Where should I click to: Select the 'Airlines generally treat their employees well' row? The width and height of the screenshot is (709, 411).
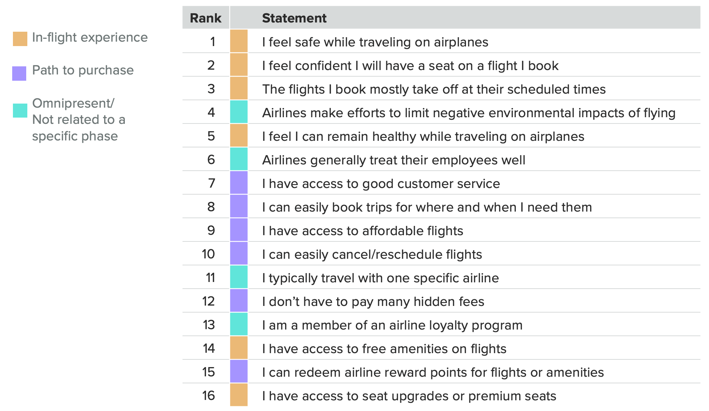click(441, 159)
